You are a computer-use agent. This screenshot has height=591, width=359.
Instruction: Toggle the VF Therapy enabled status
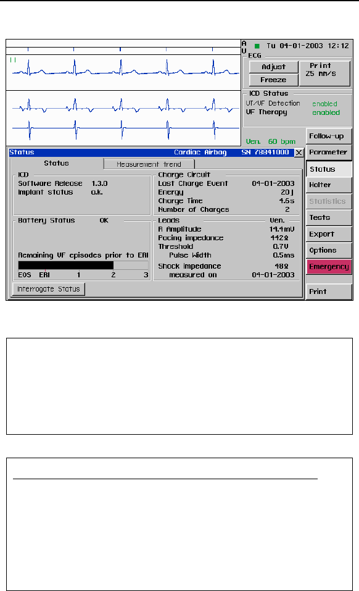[326, 112]
